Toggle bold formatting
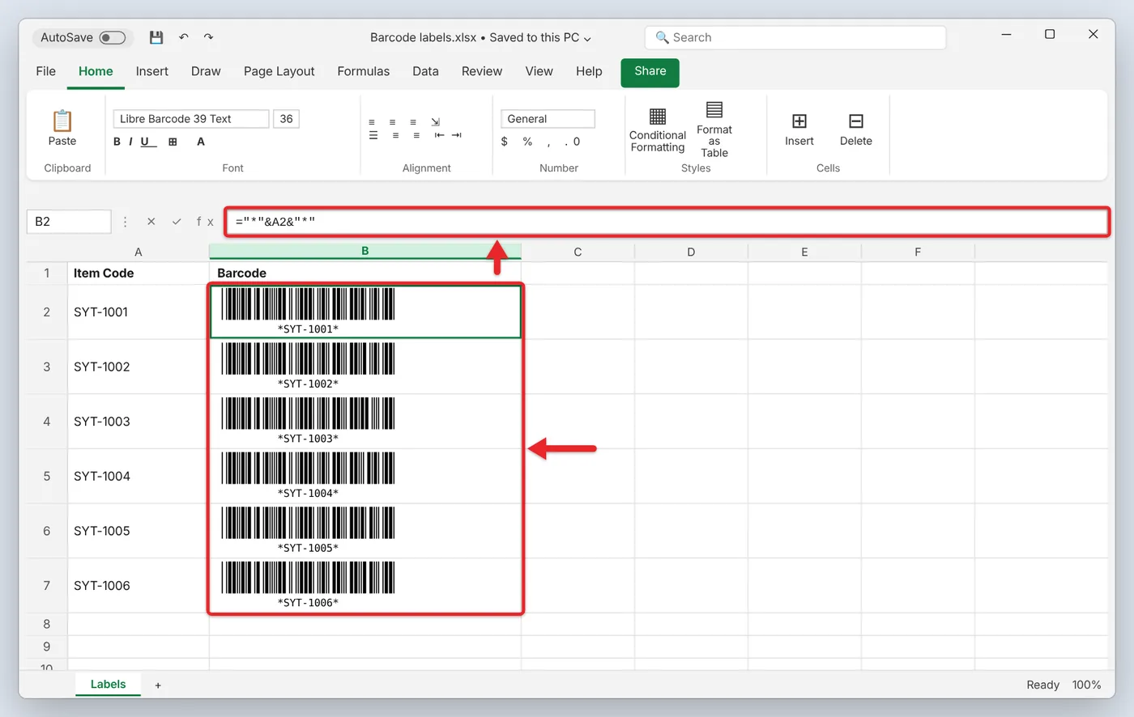Screen dimensions: 1134x717 point(117,142)
